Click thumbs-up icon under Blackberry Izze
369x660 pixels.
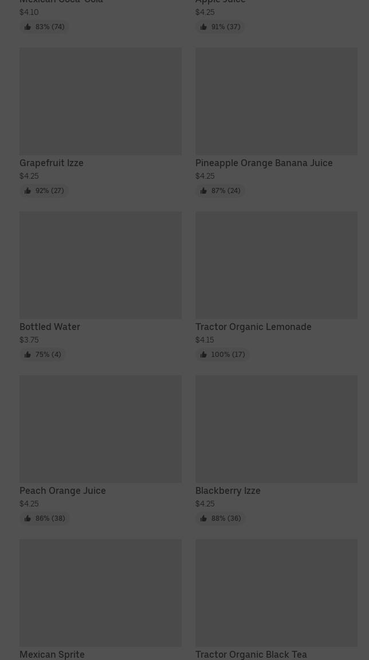[x=203, y=518]
